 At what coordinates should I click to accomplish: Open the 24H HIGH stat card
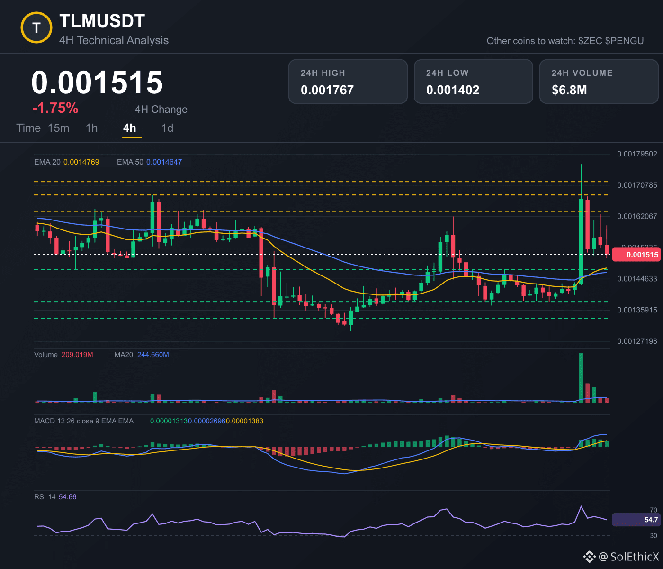point(348,82)
